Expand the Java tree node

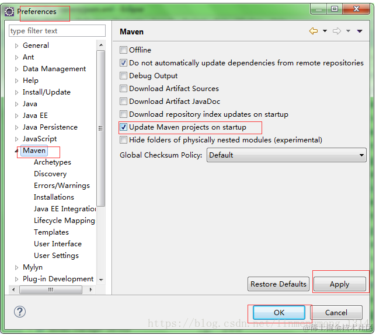16,104
